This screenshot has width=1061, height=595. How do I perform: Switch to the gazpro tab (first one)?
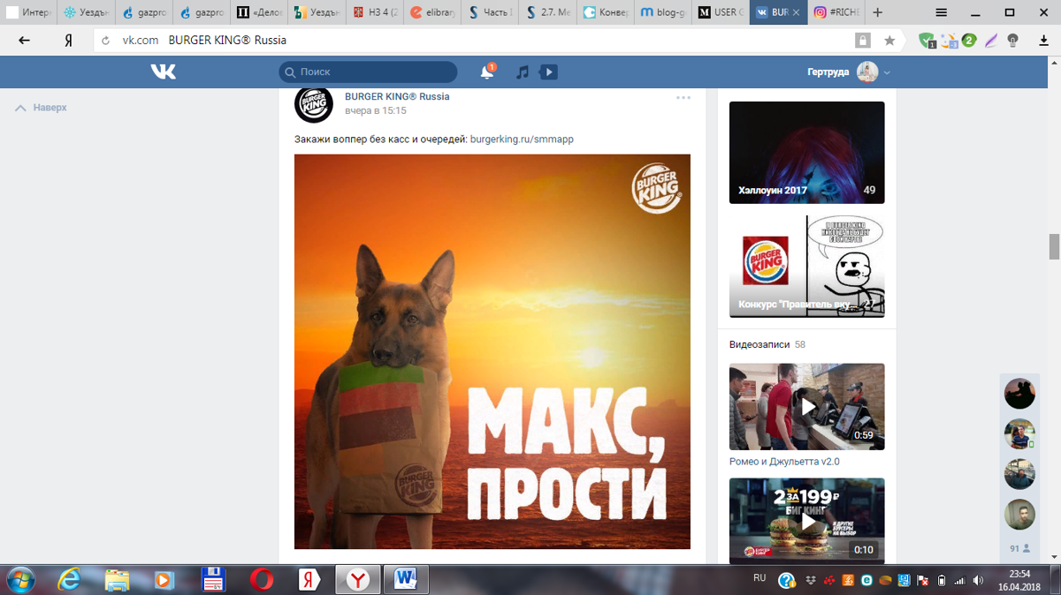[x=145, y=13]
